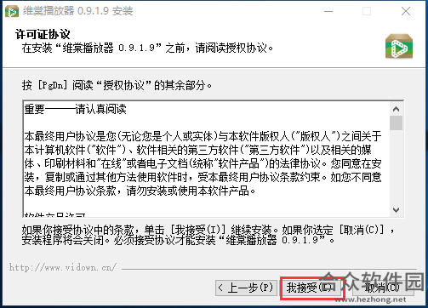
Task: Close the installer window
Action: [406, 11]
